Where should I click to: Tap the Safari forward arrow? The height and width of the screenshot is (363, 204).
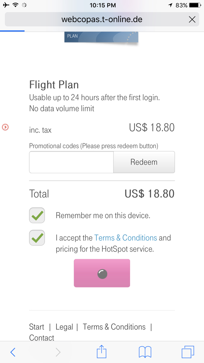58,352
